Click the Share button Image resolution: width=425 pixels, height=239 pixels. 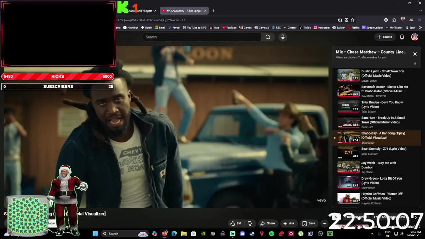coord(268,223)
